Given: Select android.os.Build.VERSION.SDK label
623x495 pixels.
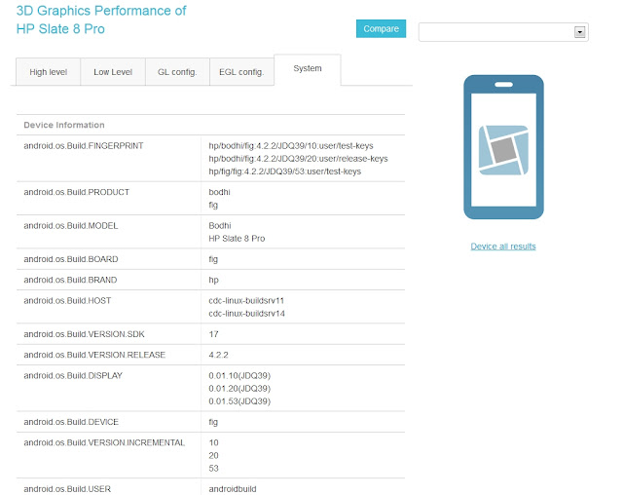Looking at the screenshot, I should click(x=84, y=334).
